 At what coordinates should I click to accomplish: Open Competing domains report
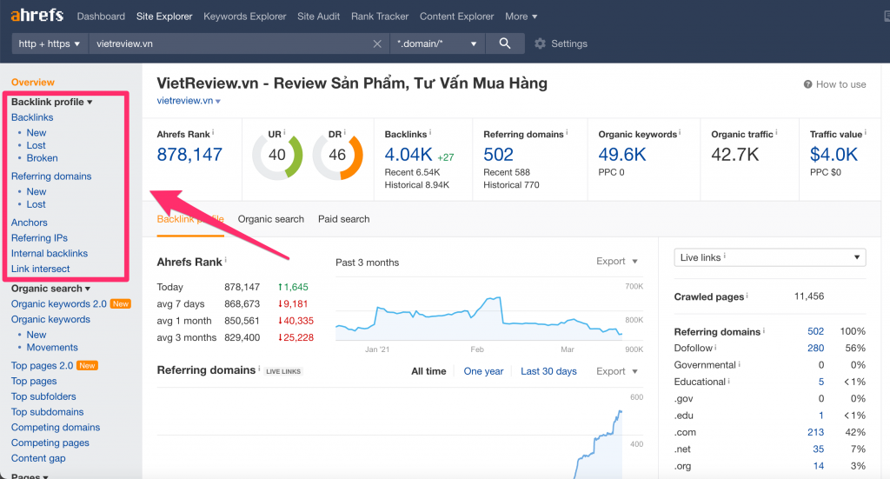point(56,428)
